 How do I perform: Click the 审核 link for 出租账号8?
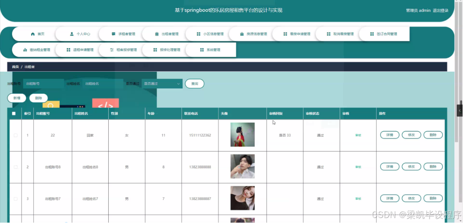point(358,167)
